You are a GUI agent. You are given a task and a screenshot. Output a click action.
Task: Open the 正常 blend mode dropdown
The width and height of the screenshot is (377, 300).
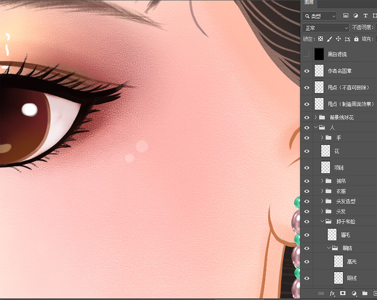(325, 28)
